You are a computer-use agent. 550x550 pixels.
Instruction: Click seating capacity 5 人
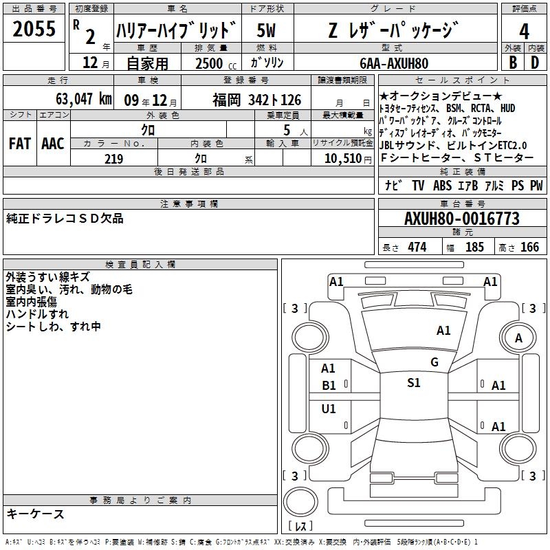pos(296,131)
